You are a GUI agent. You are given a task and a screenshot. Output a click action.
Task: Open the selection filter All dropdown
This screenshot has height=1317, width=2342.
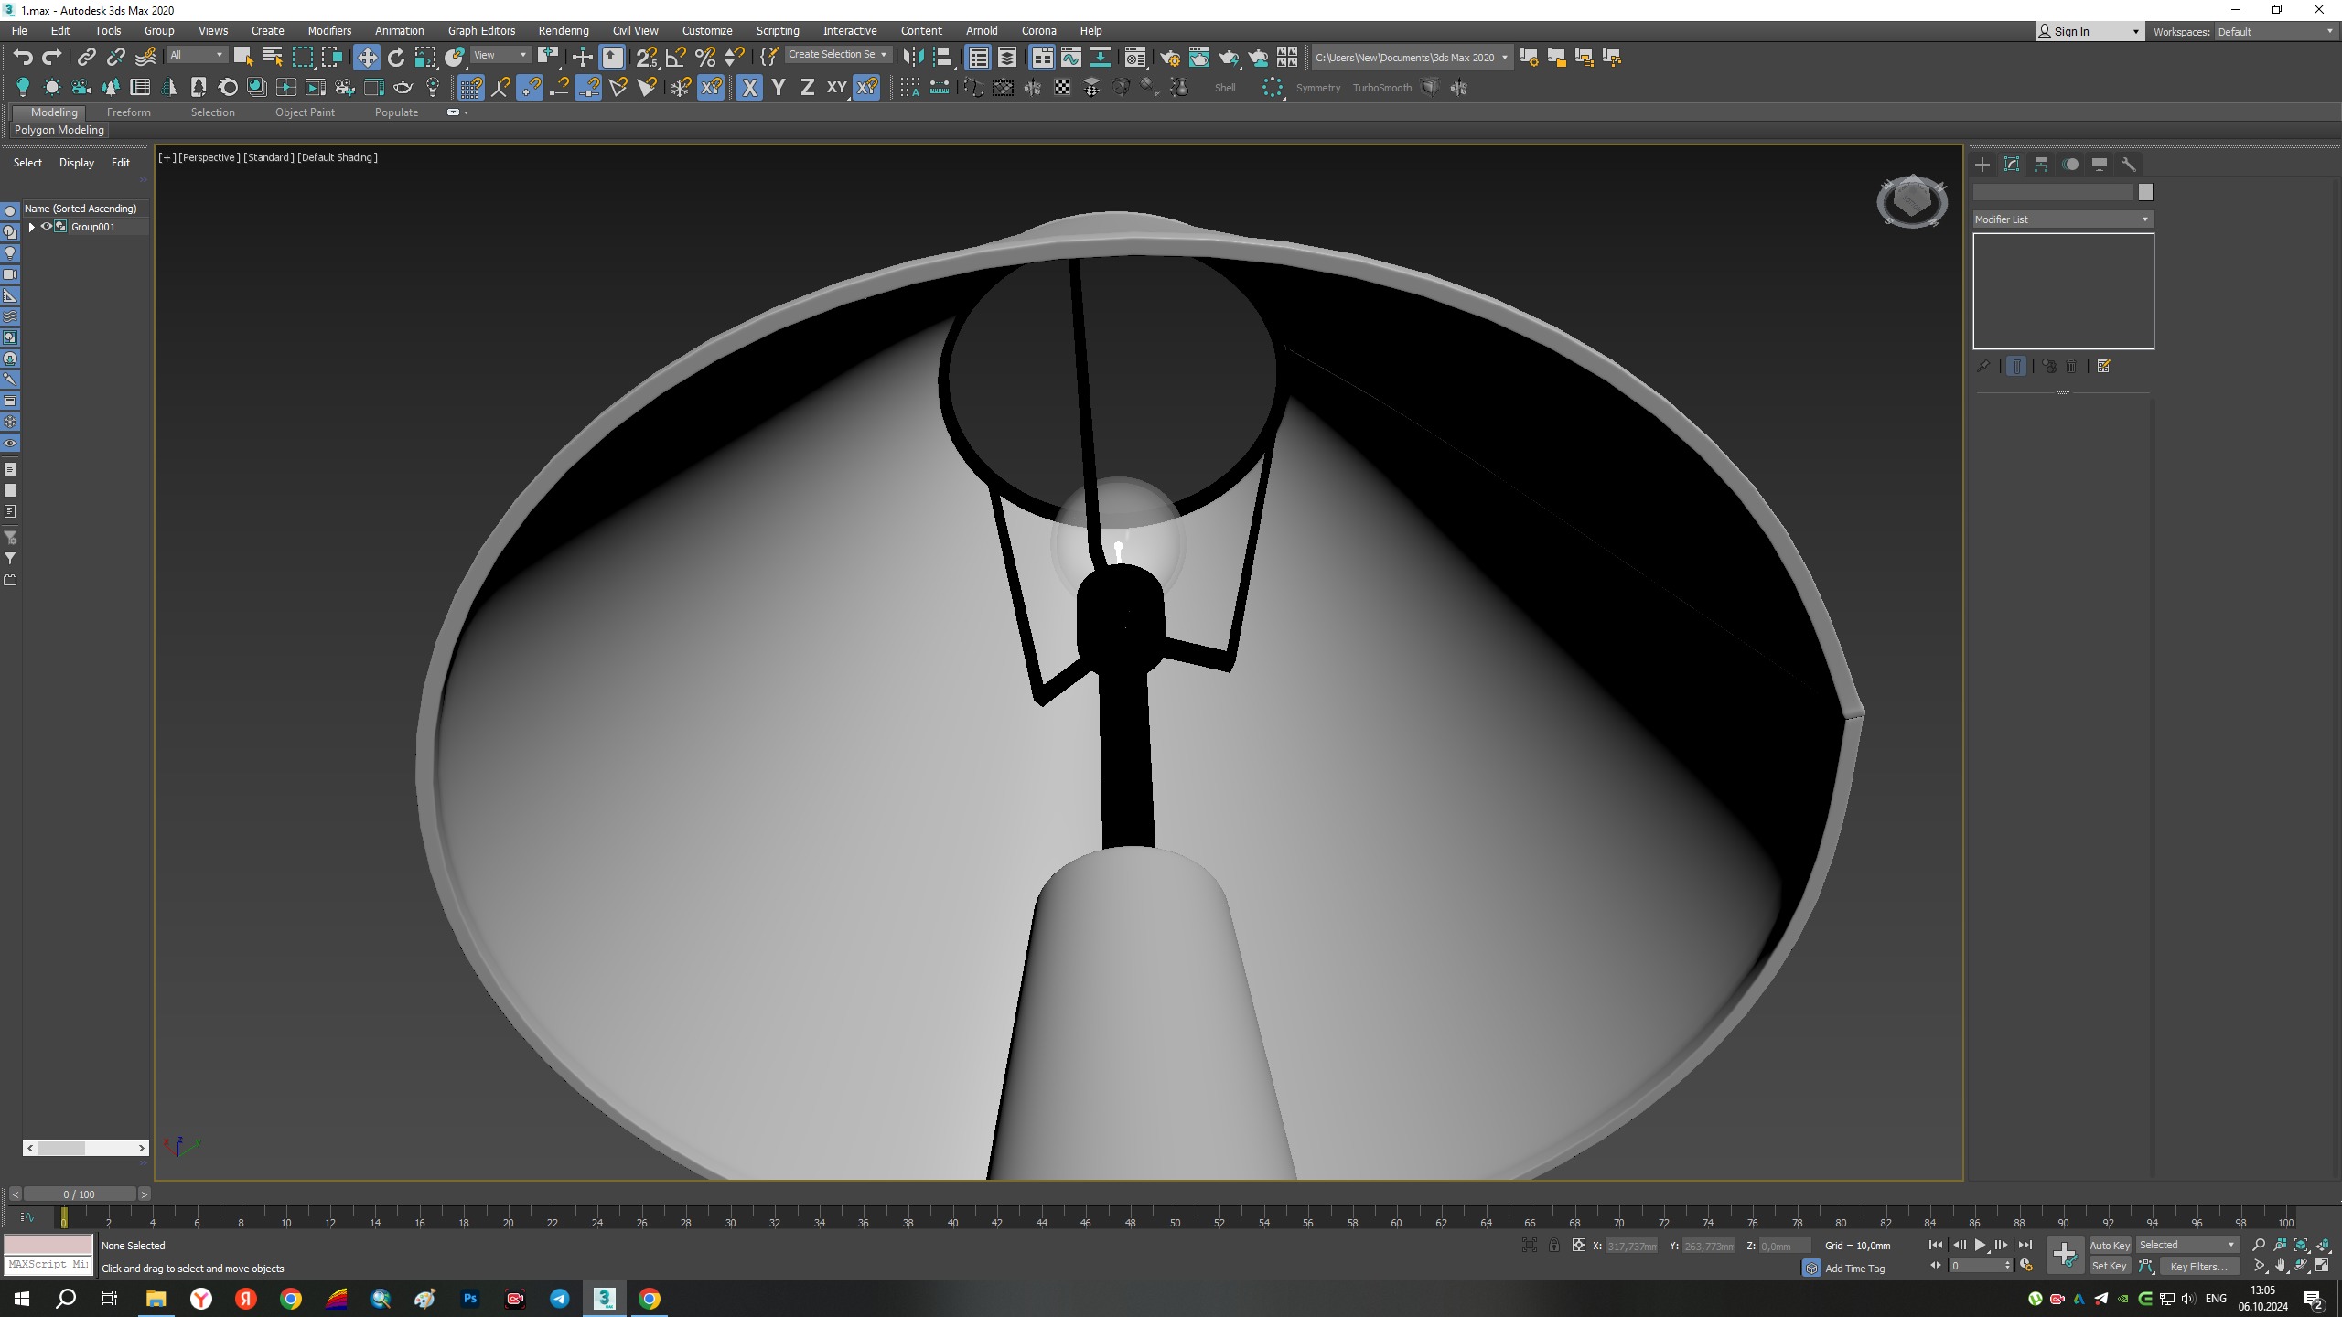(196, 56)
